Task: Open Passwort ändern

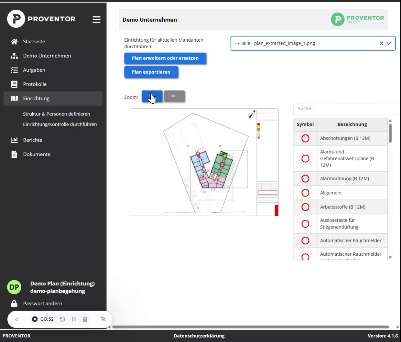Action: (x=43, y=303)
